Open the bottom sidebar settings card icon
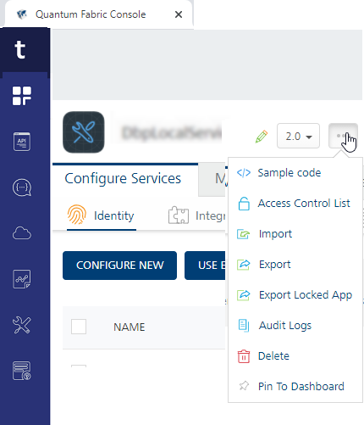364x425 pixels. 22,371
